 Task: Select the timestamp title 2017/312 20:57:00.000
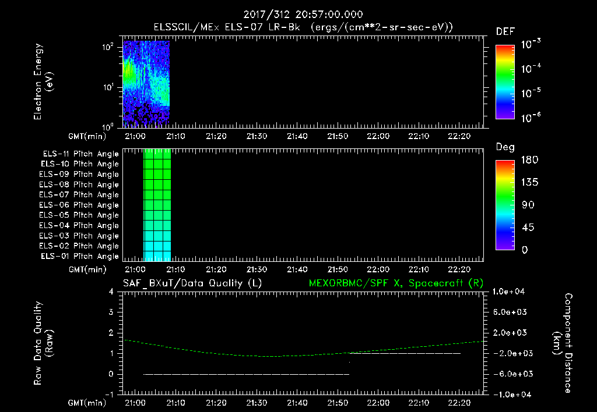[303, 15]
